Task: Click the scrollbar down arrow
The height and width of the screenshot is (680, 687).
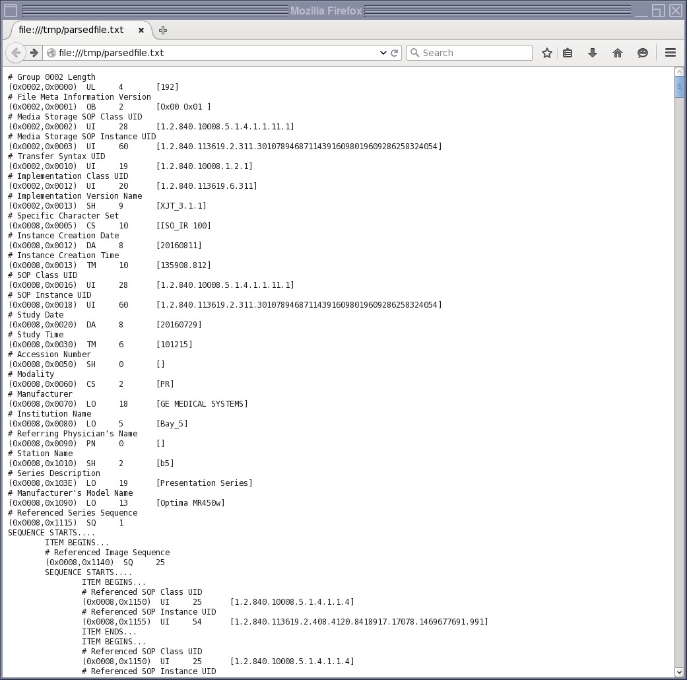Action: (x=680, y=672)
